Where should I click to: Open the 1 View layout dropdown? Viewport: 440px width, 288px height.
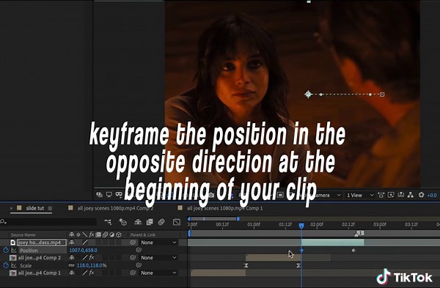pos(360,195)
